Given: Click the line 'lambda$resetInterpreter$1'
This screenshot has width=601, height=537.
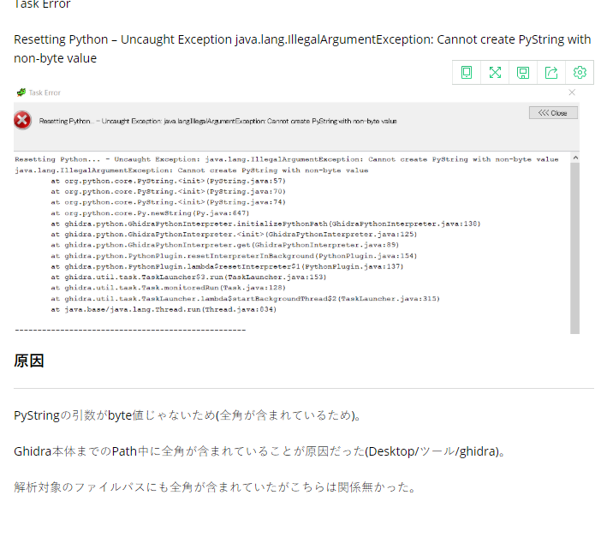Looking at the screenshot, I should tap(227, 266).
